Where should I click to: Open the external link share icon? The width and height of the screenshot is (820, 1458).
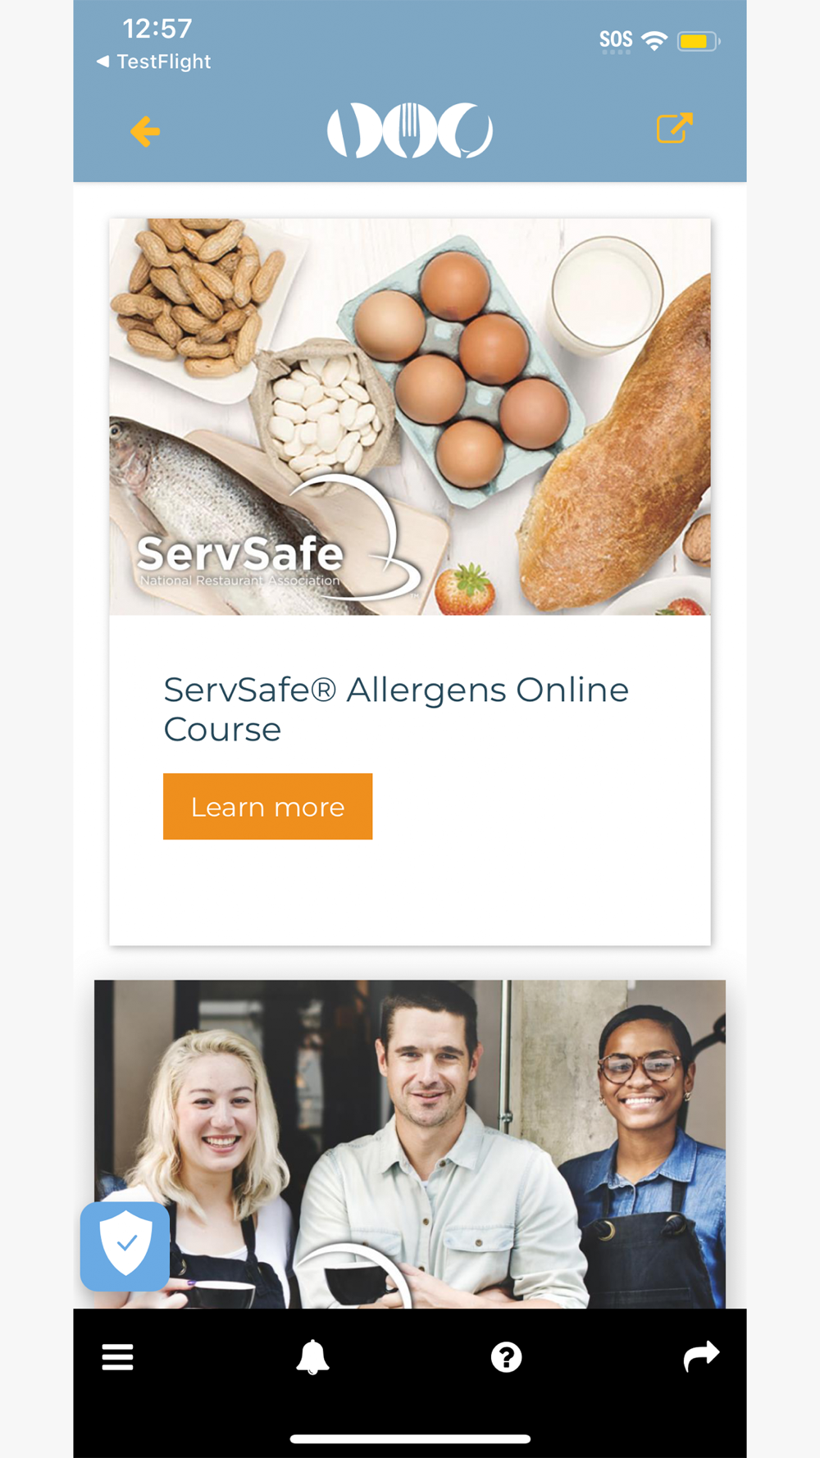coord(675,128)
